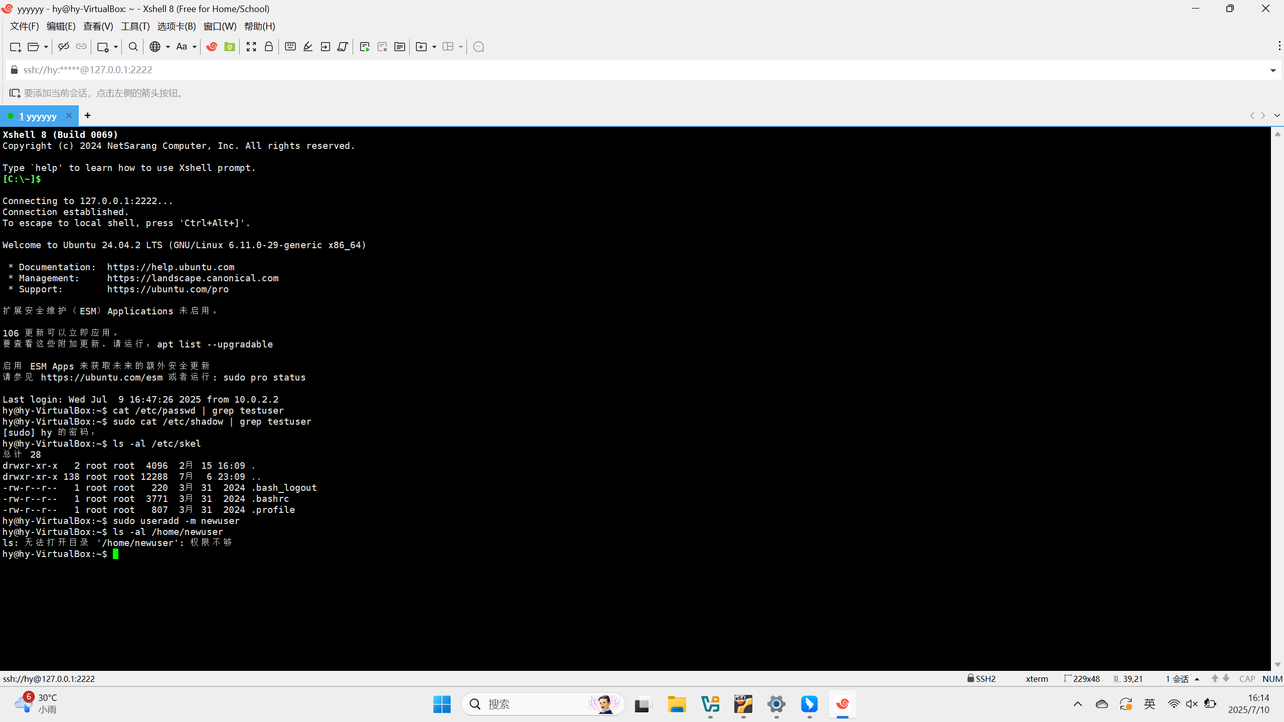The image size is (1284, 722).
Task: Open the 工具(T) menu
Action: coord(135,26)
